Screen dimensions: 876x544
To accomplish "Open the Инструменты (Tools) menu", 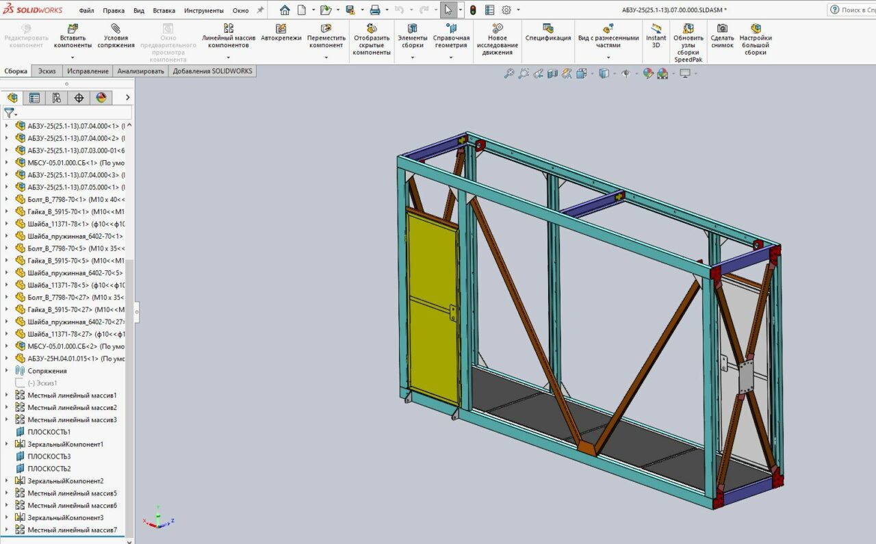I will click(x=203, y=11).
